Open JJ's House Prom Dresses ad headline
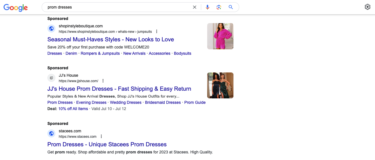 click(119, 89)
